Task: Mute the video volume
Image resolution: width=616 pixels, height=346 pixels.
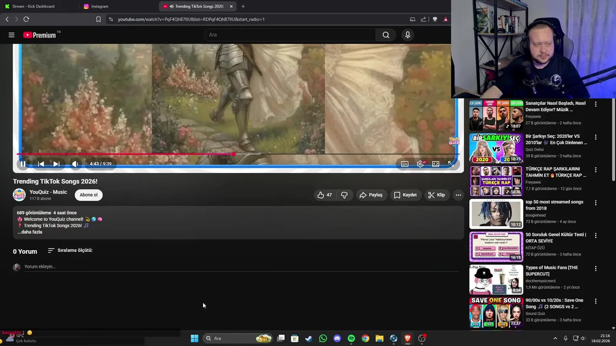Action: point(75,164)
